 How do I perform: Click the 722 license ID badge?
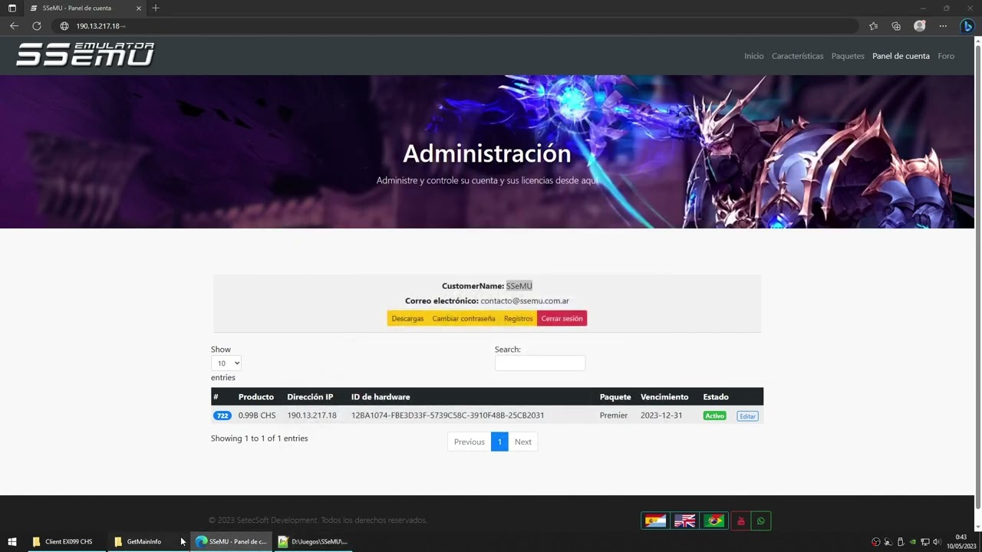point(222,416)
